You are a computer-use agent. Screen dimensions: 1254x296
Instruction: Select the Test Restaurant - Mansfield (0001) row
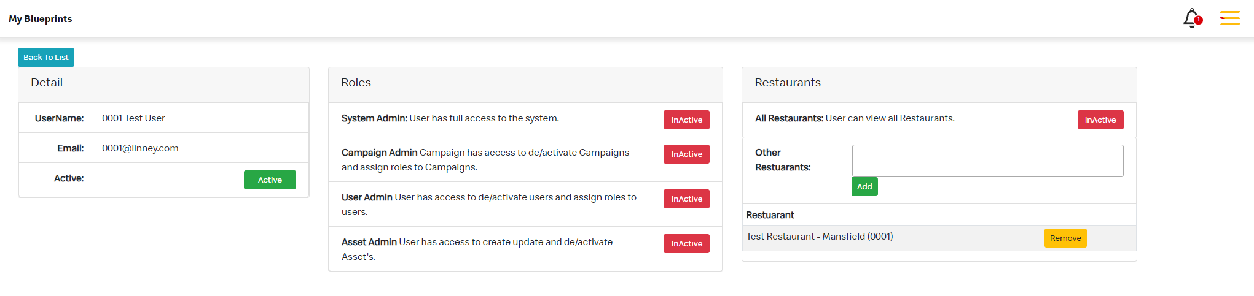click(939, 238)
